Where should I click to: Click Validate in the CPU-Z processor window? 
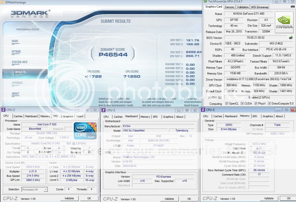point(69,199)
